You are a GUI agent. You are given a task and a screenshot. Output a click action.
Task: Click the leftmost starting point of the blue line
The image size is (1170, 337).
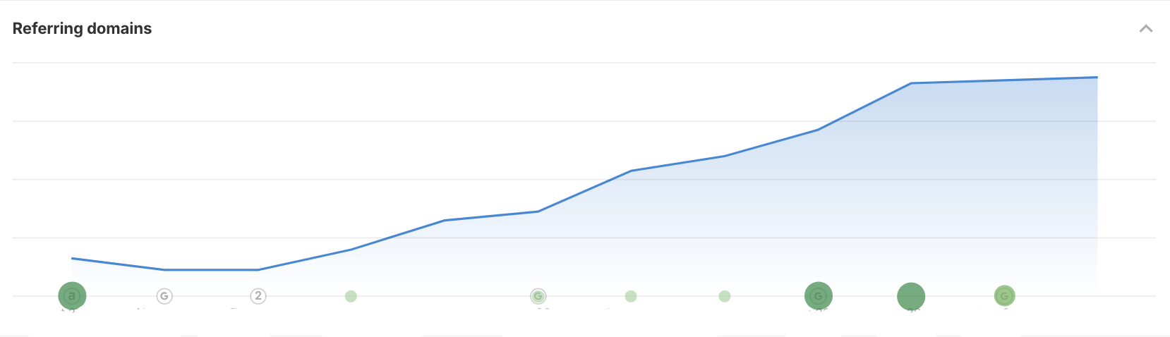[72, 259]
